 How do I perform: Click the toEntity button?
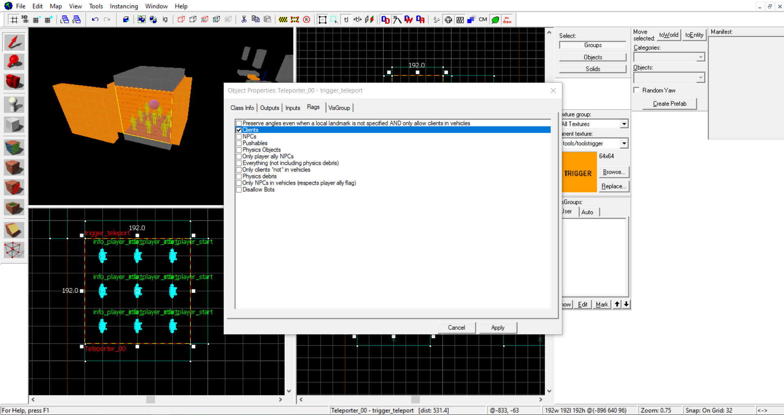pyautogui.click(x=694, y=35)
